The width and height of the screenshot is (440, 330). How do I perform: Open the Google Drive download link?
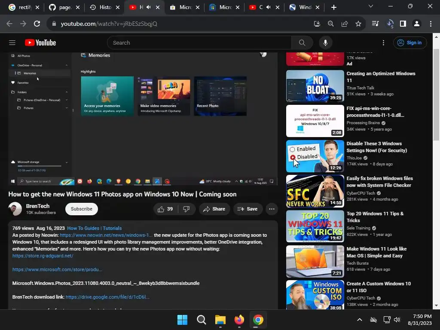coord(107,297)
